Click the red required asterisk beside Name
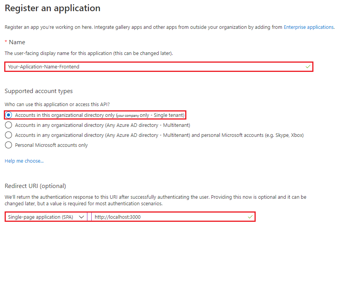Viewport: 340px width, 281px height. pos(6,42)
